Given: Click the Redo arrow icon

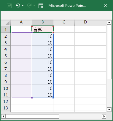Looking at the screenshot, I should click(29, 6).
